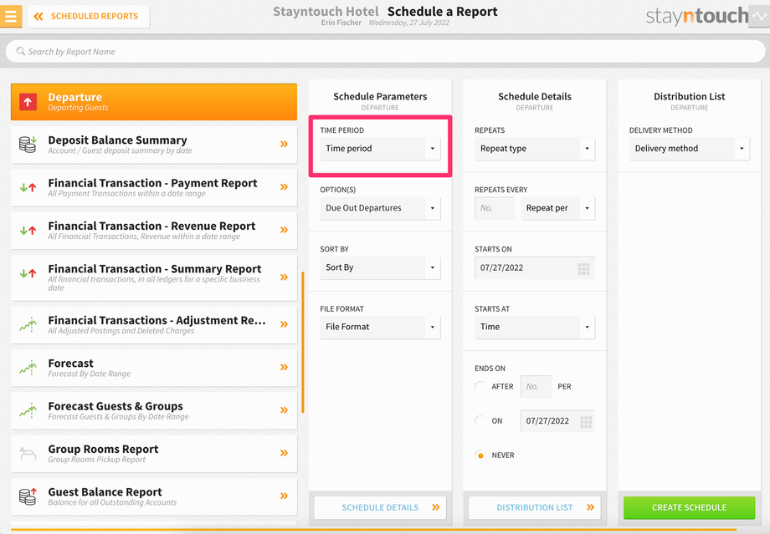770x534 pixels.
Task: Open the Starts On calendar picker
Action: click(x=584, y=268)
